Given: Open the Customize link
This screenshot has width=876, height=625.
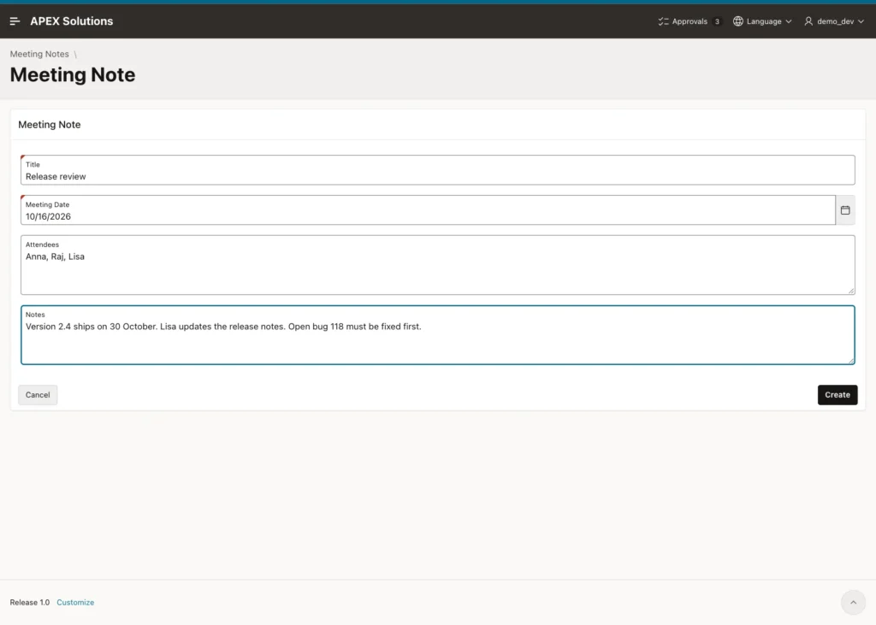Looking at the screenshot, I should (x=75, y=602).
